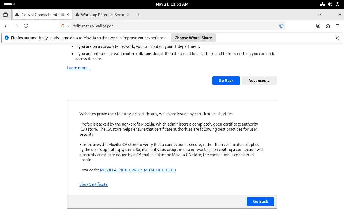344x215 pixels.
Task: Click the power icon in top bar
Action: 338,4
